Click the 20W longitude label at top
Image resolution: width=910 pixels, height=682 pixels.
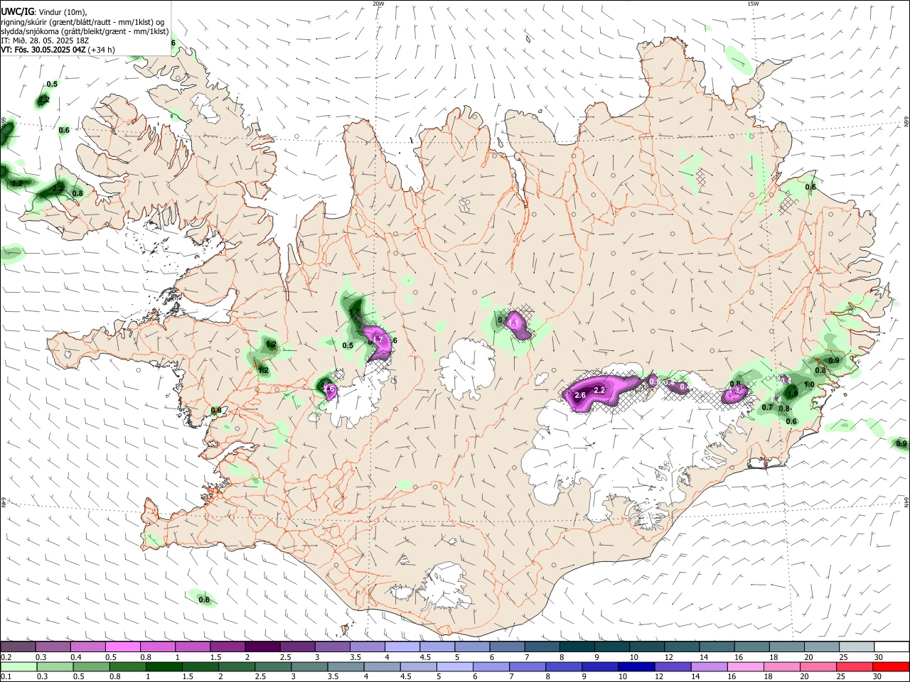pyautogui.click(x=378, y=4)
